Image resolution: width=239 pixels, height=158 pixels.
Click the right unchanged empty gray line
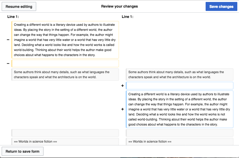[180, 133]
